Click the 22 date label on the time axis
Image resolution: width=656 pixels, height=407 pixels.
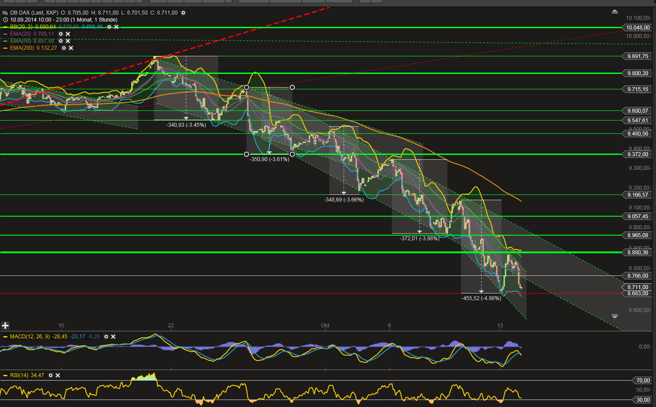click(x=171, y=326)
